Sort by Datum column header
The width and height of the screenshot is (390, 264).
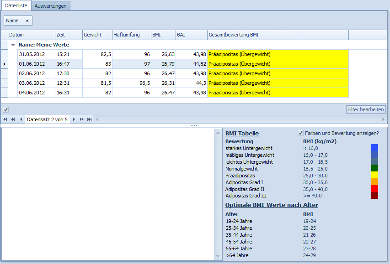click(32, 35)
